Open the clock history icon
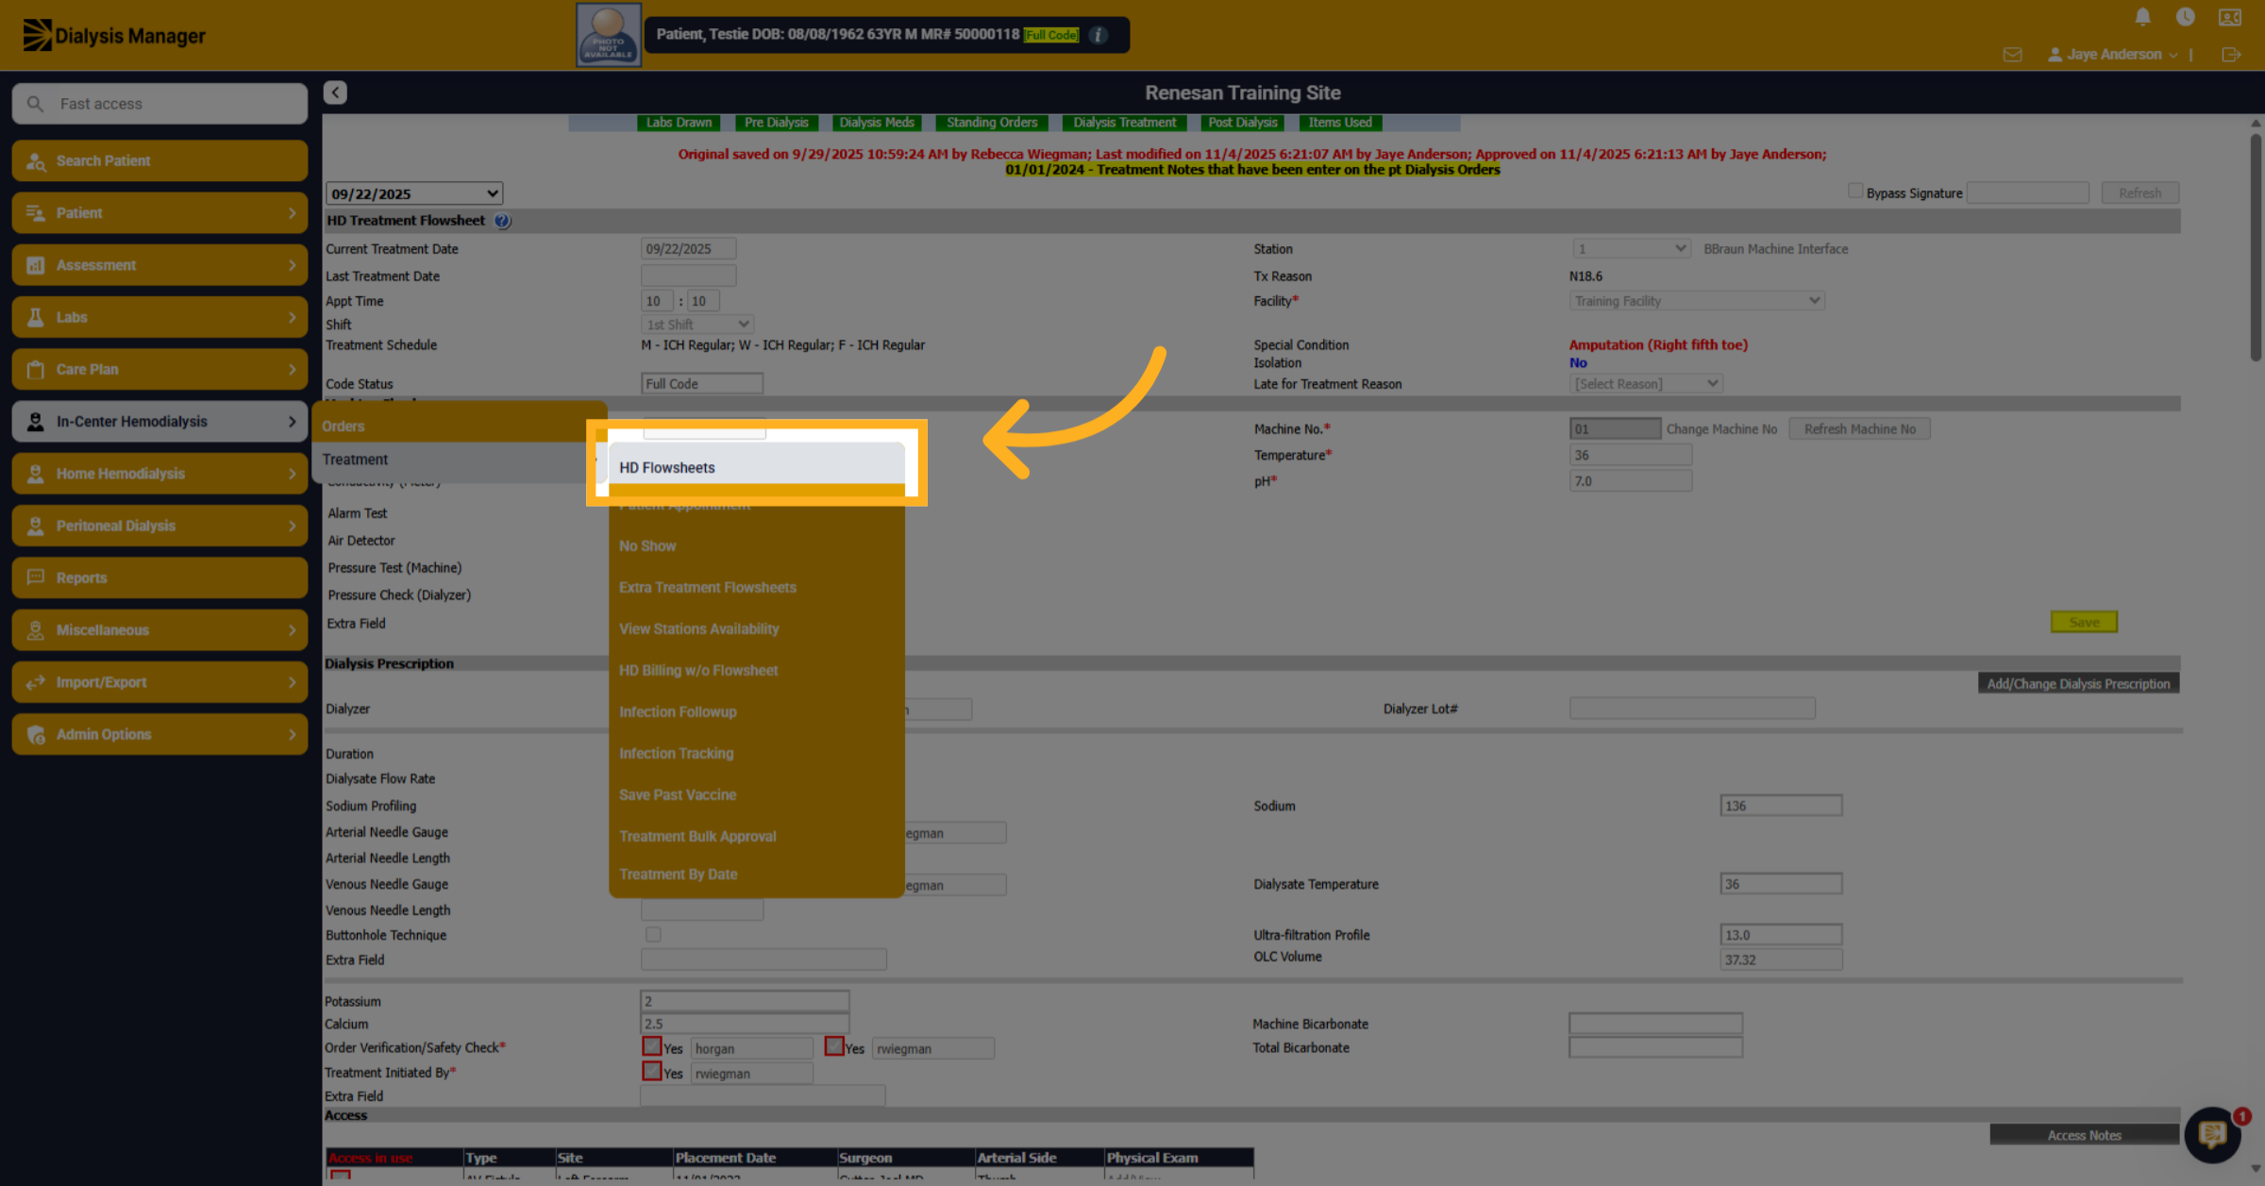2265x1186 pixels. tap(2185, 17)
